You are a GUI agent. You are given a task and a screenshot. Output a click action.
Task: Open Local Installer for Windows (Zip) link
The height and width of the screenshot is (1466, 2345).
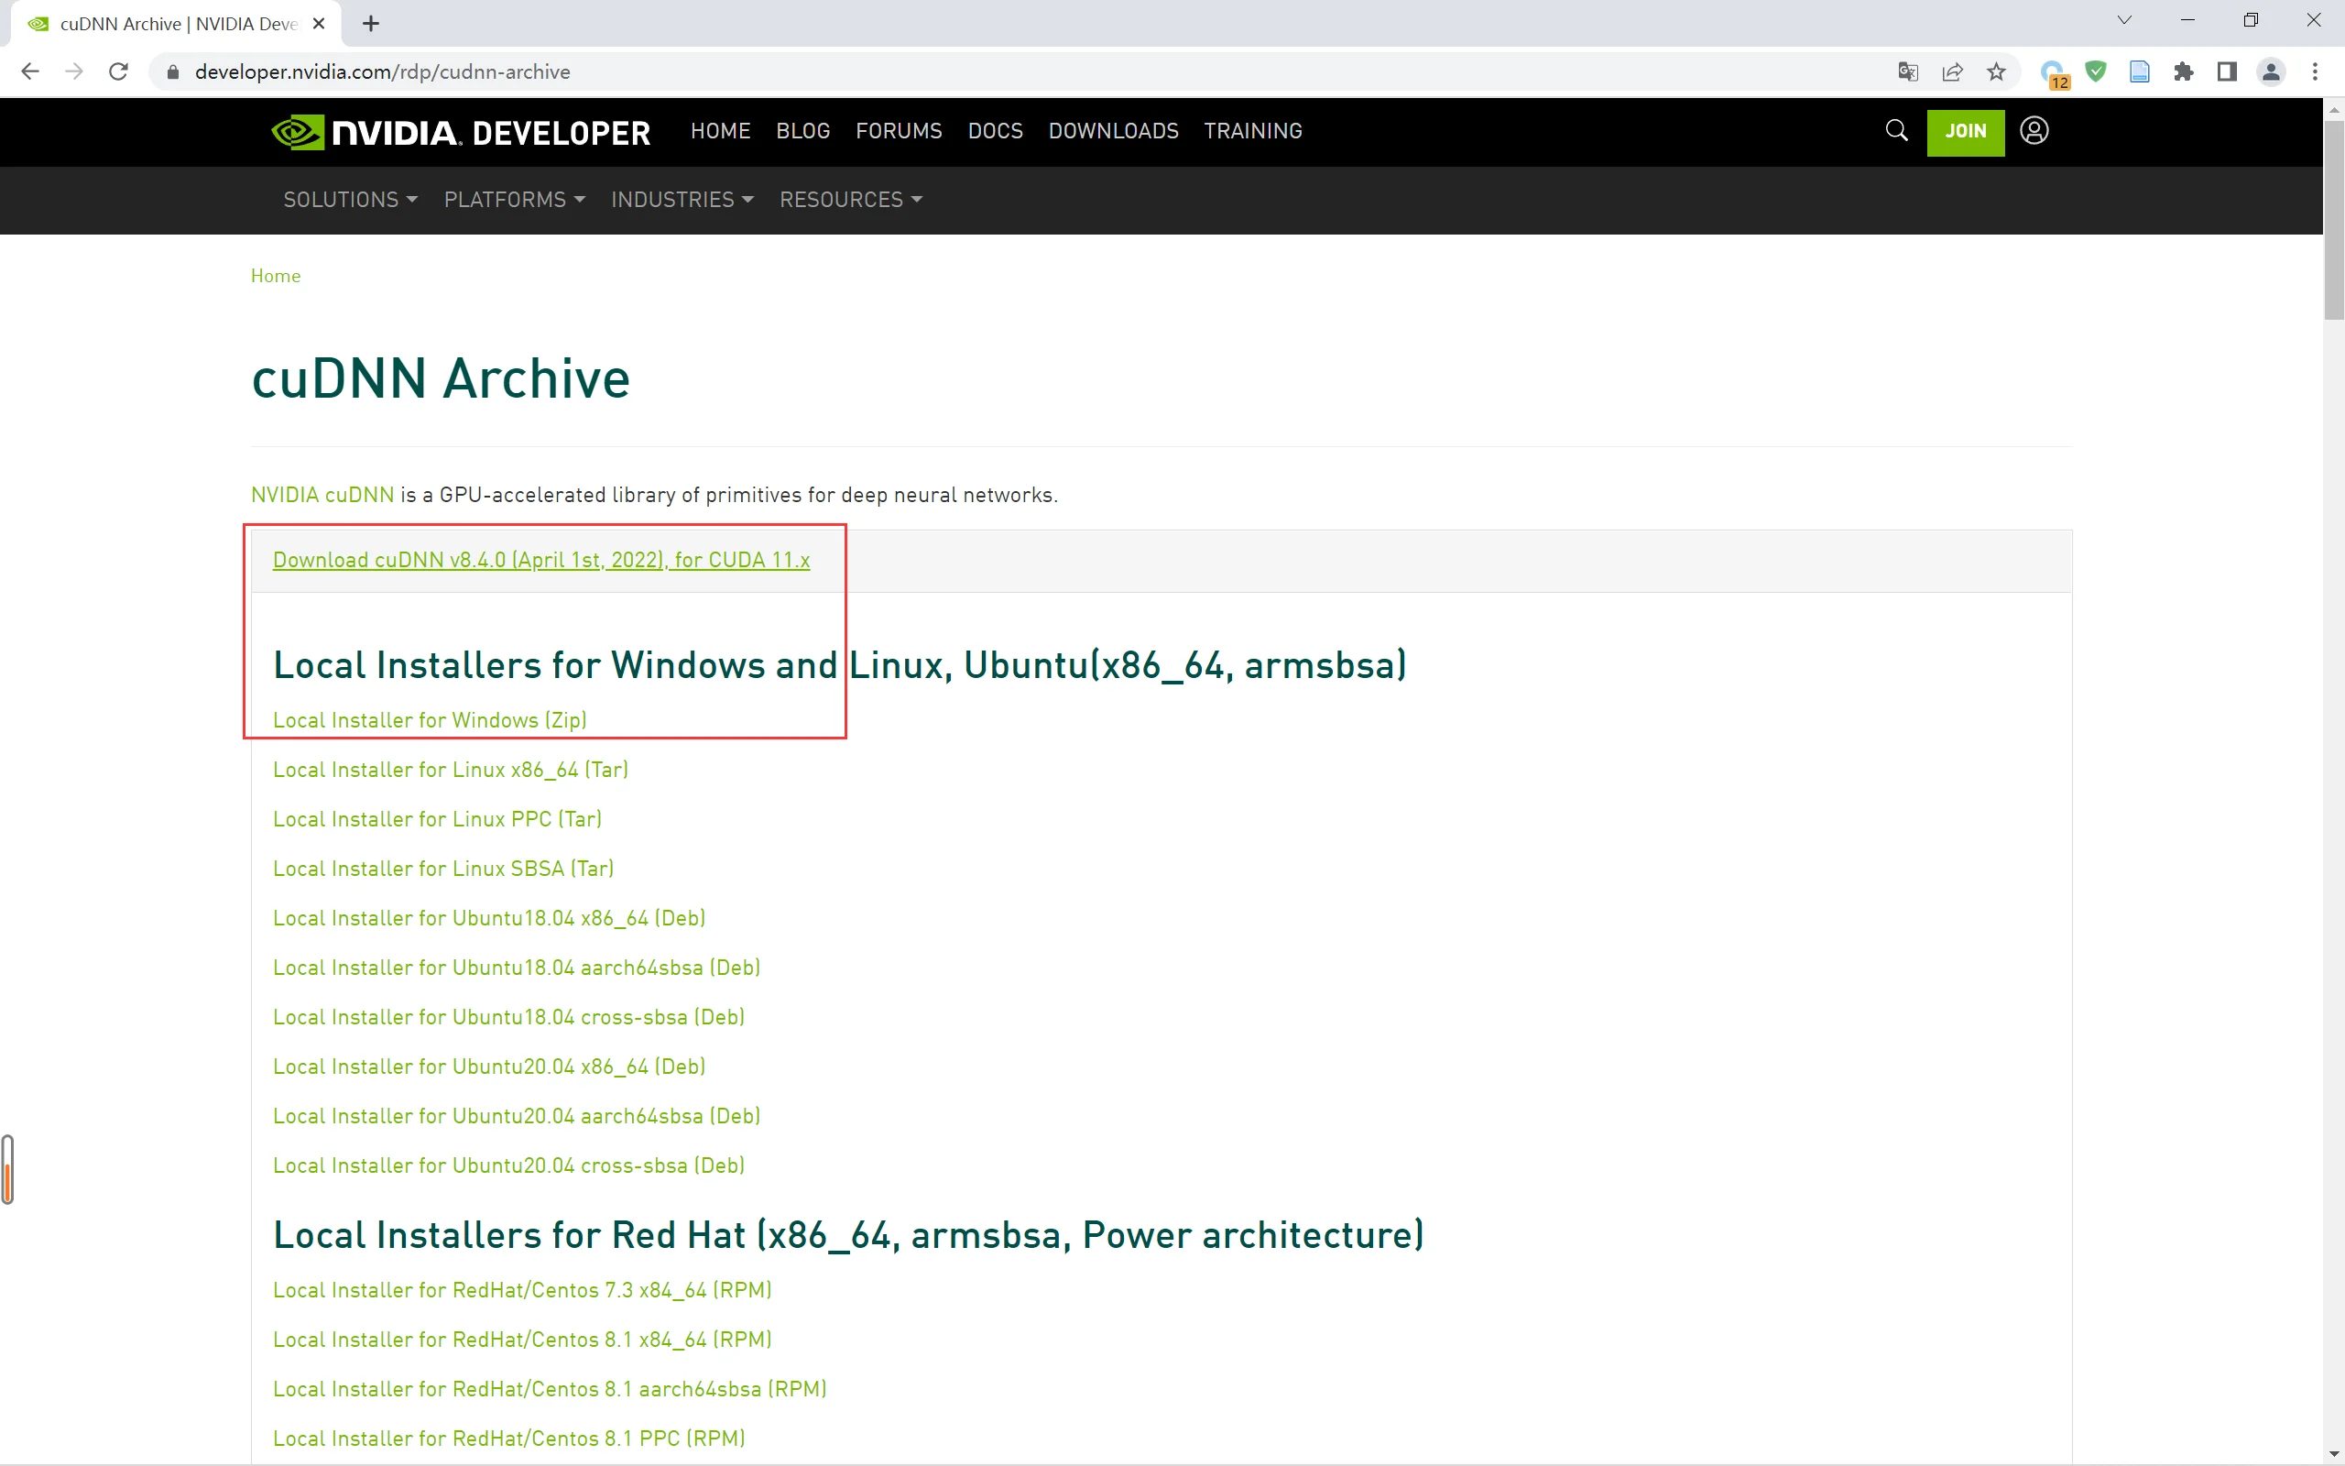pyautogui.click(x=430, y=720)
